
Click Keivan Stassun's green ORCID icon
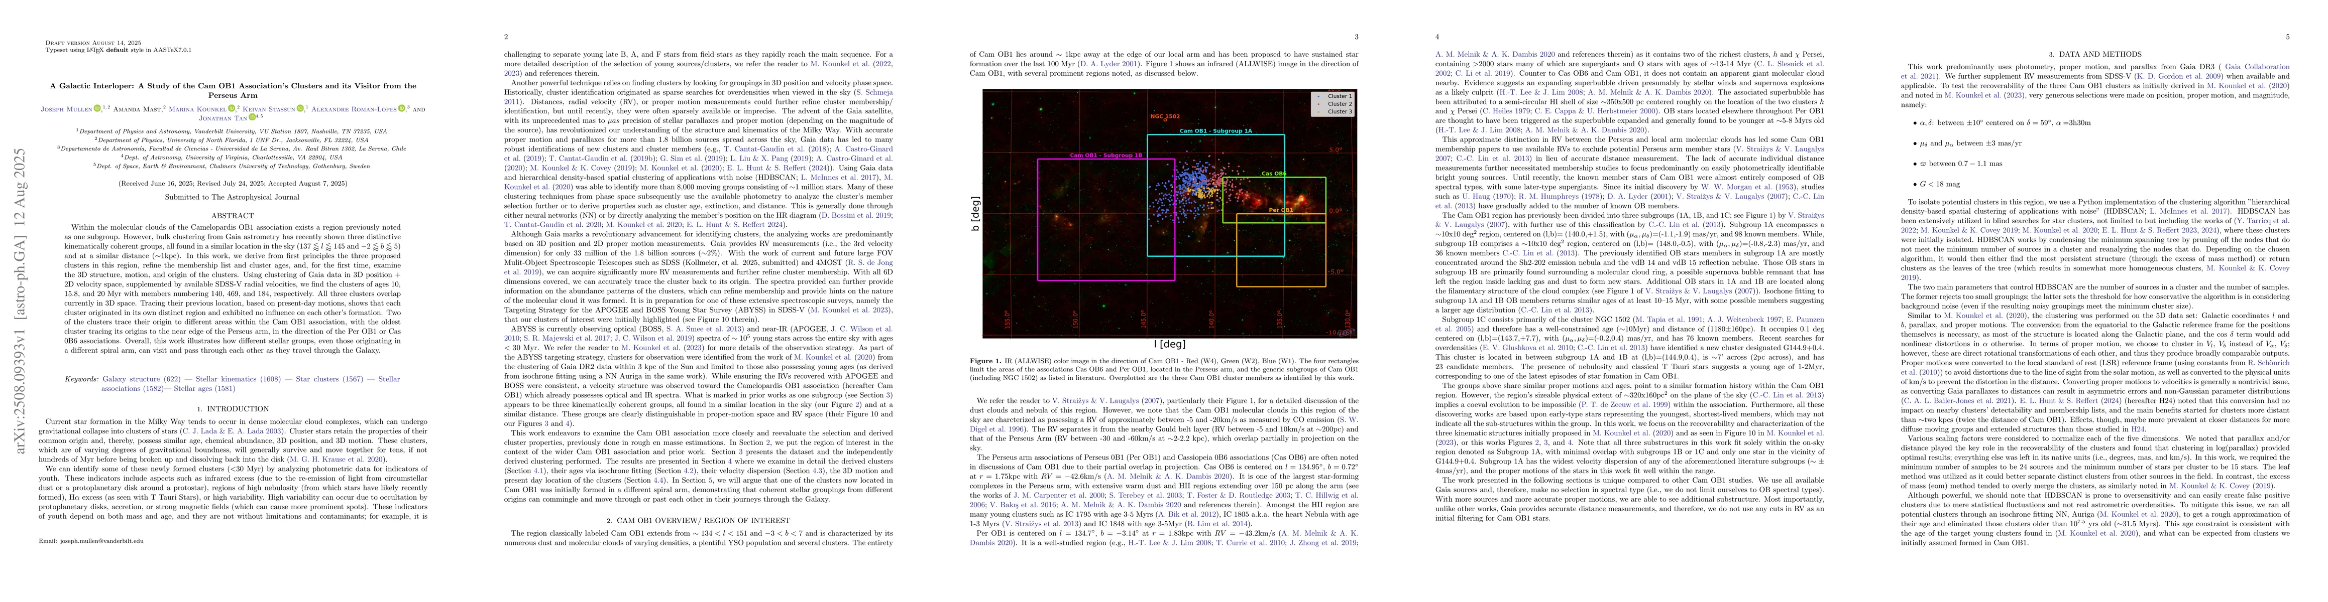(x=300, y=108)
